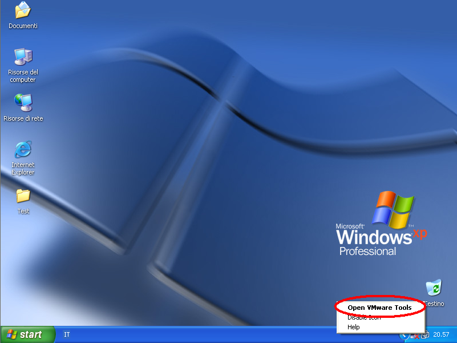The width and height of the screenshot is (457, 343).
Task: Open the Start menu
Action: tap(28, 334)
